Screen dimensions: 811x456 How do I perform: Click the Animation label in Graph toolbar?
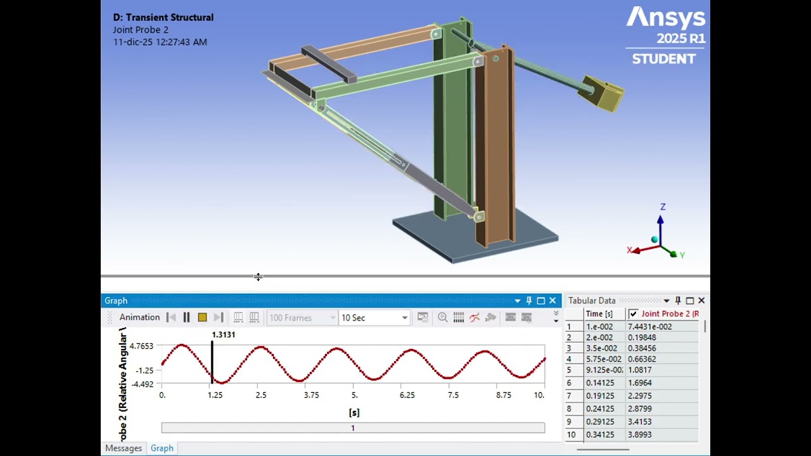[x=139, y=317]
